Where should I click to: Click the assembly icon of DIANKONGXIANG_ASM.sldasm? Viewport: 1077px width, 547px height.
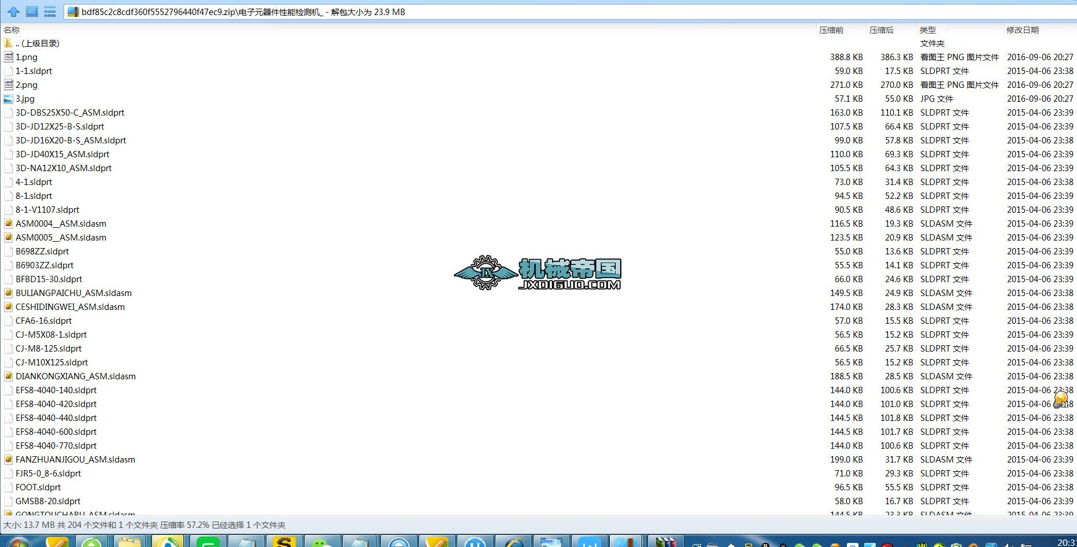[x=8, y=376]
